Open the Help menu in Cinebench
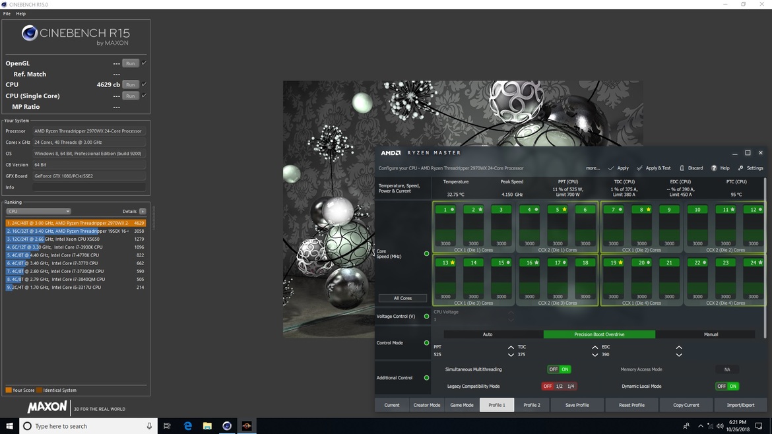The image size is (772, 434). (20, 14)
